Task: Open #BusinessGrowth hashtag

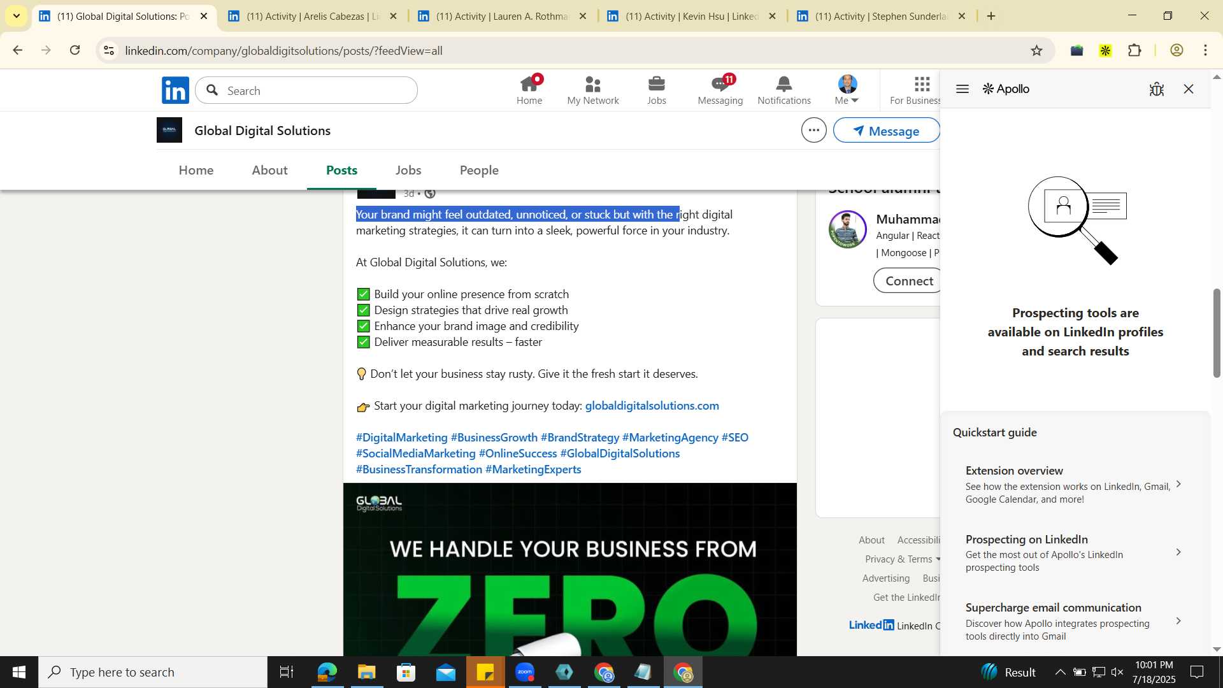Action: [x=494, y=438]
